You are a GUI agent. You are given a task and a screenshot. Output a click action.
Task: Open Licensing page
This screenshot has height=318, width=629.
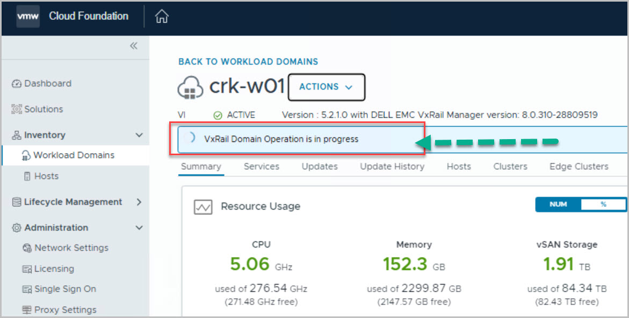pos(54,269)
